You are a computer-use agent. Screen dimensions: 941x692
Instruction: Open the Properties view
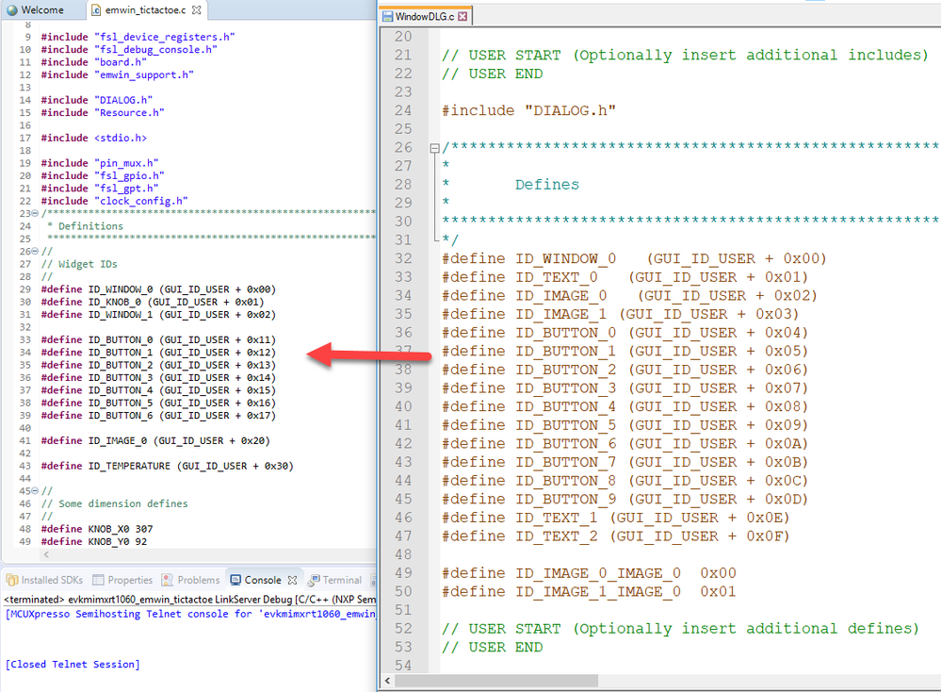pyautogui.click(x=122, y=580)
